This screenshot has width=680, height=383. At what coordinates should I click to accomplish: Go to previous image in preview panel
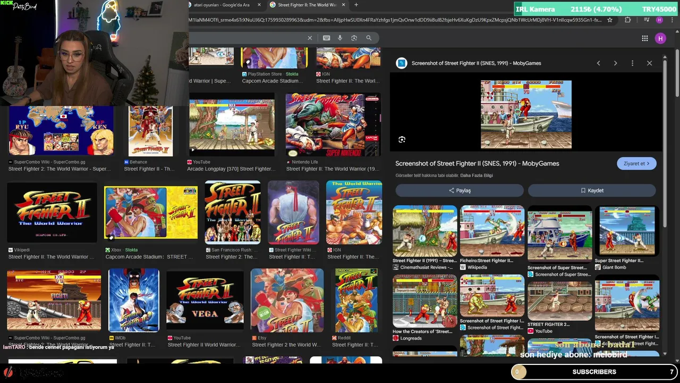pyautogui.click(x=598, y=63)
